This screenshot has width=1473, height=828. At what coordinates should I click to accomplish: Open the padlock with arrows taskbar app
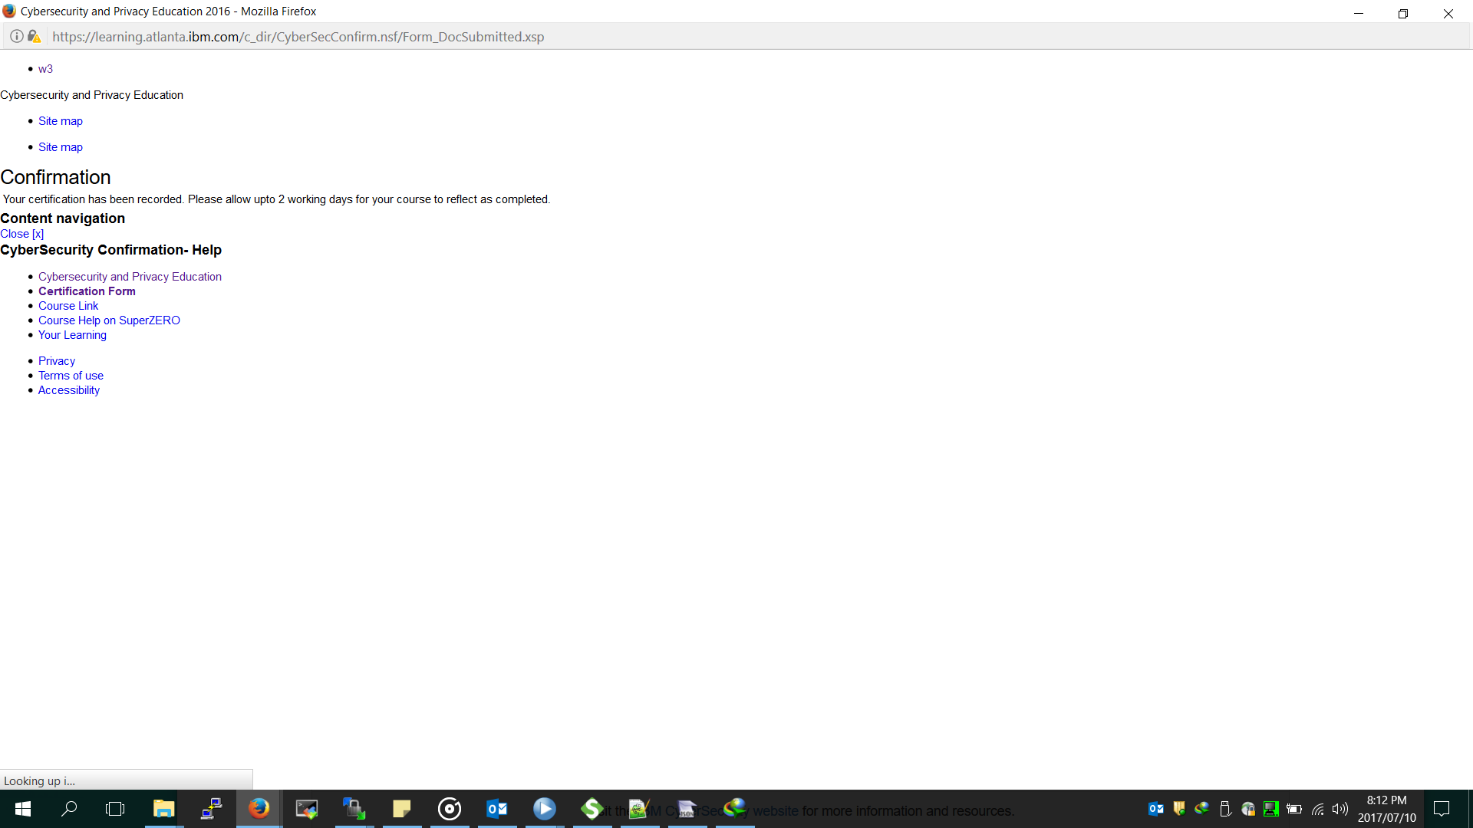354,809
